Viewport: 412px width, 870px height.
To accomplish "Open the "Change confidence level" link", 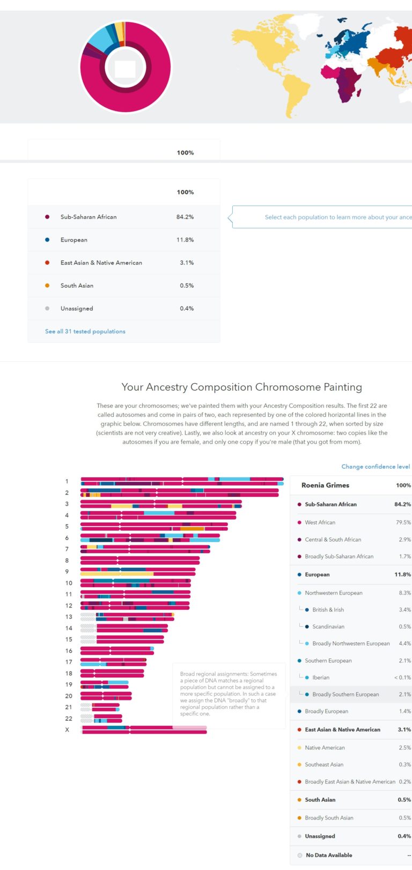I will coord(376,466).
